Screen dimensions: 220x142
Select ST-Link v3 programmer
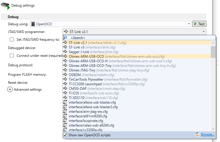tap(137, 47)
